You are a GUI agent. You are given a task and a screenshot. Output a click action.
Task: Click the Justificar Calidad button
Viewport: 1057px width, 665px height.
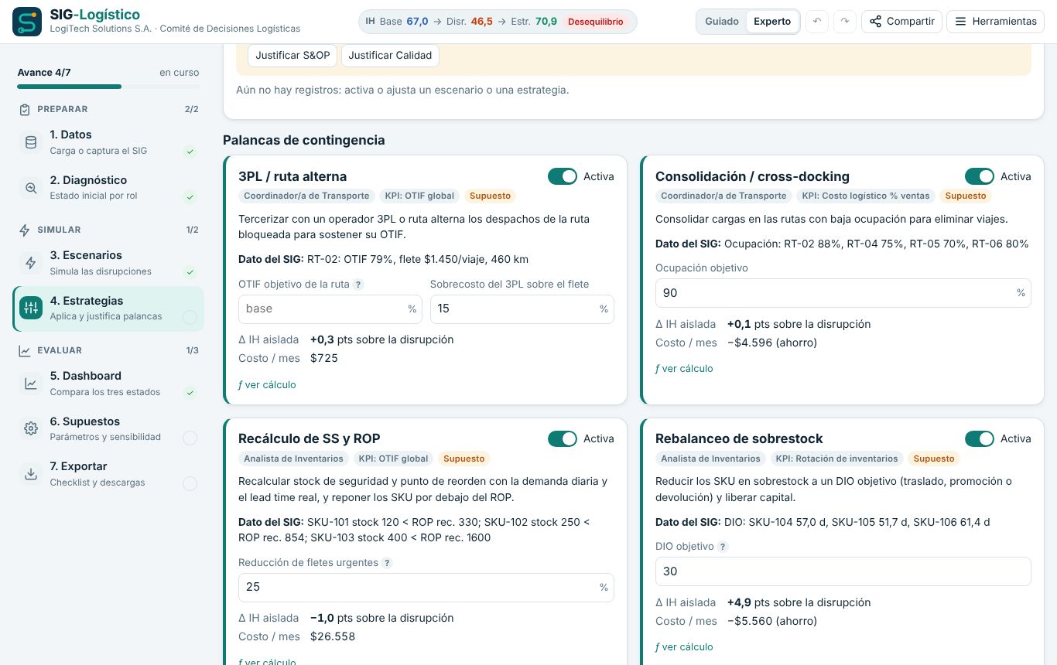point(390,56)
